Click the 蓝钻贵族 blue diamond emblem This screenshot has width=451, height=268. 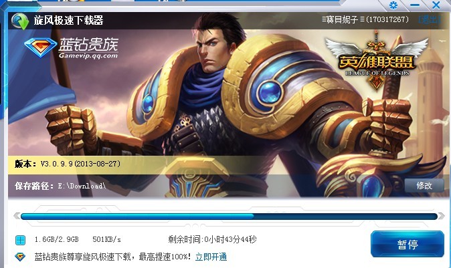(41, 47)
